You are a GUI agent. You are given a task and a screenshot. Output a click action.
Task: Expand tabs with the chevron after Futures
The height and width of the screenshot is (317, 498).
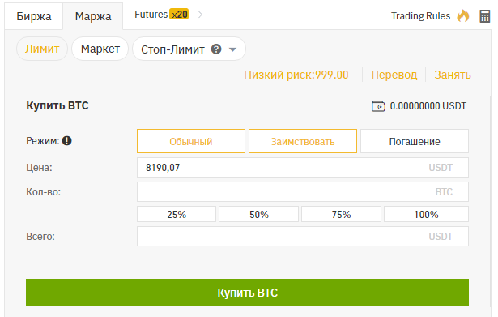pos(200,15)
